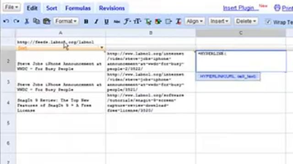
Task: Select cell with feeds.labnol.org URL
Action: coord(60,42)
